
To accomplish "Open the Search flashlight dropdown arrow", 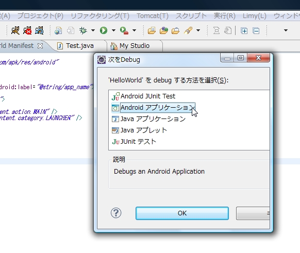I will [198, 30].
